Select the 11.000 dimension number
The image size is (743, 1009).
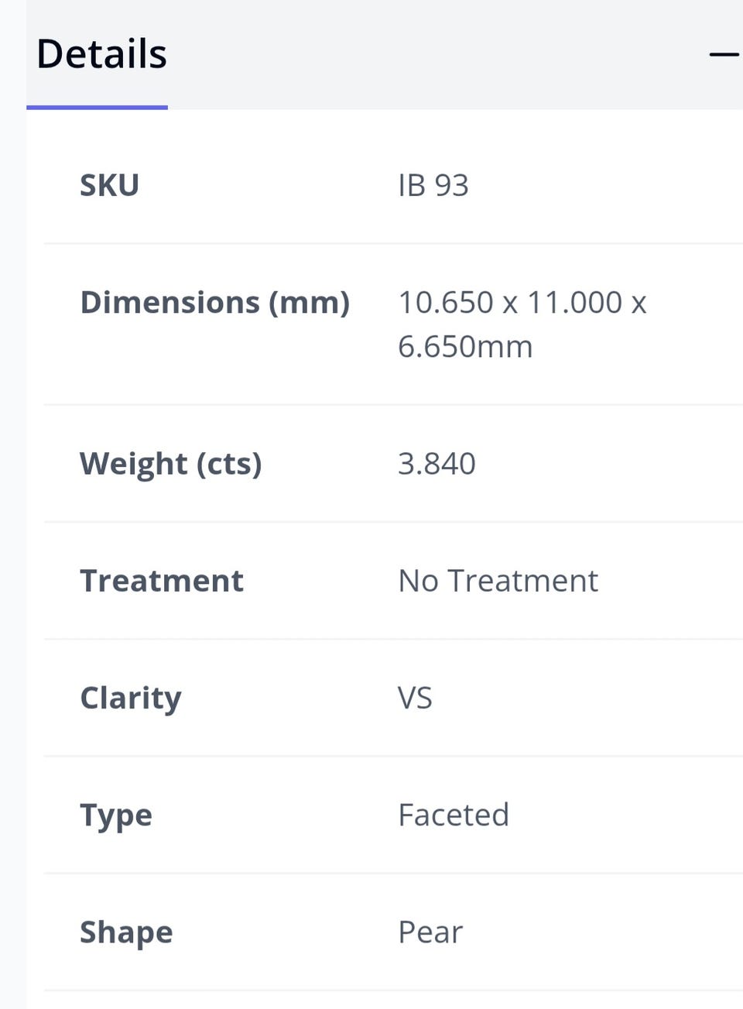pos(574,303)
